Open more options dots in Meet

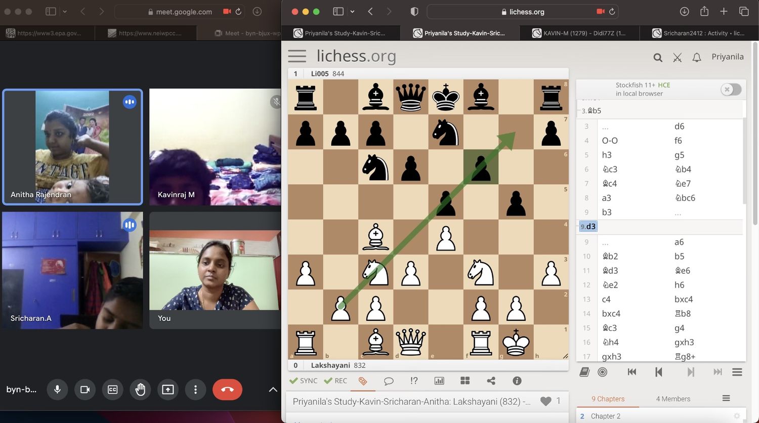coord(195,389)
